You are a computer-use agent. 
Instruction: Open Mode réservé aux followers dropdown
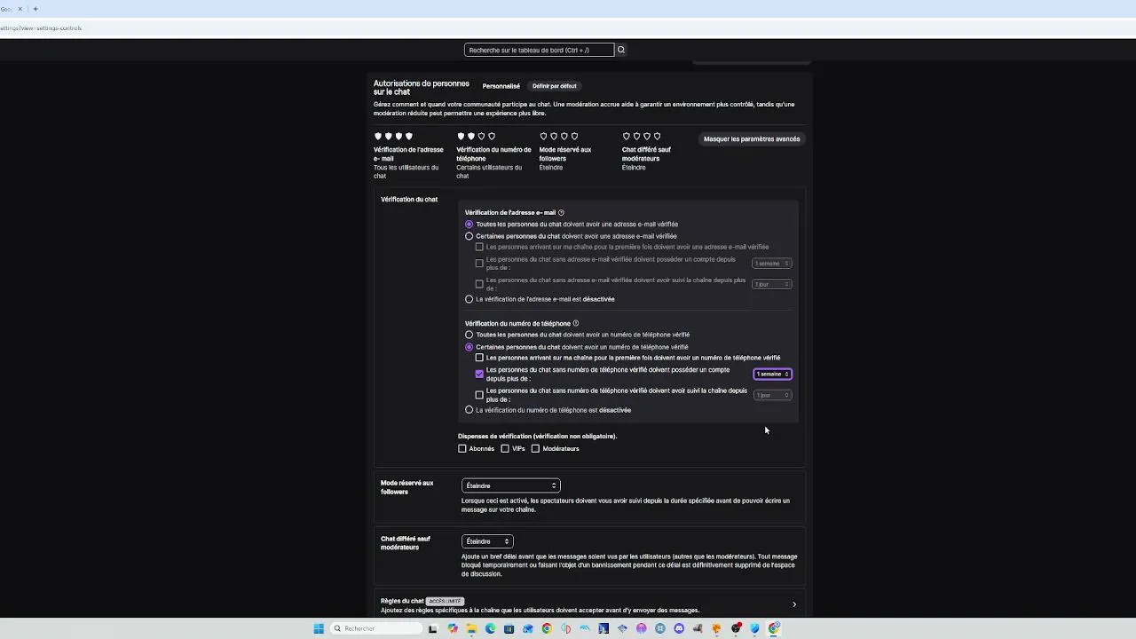(510, 485)
